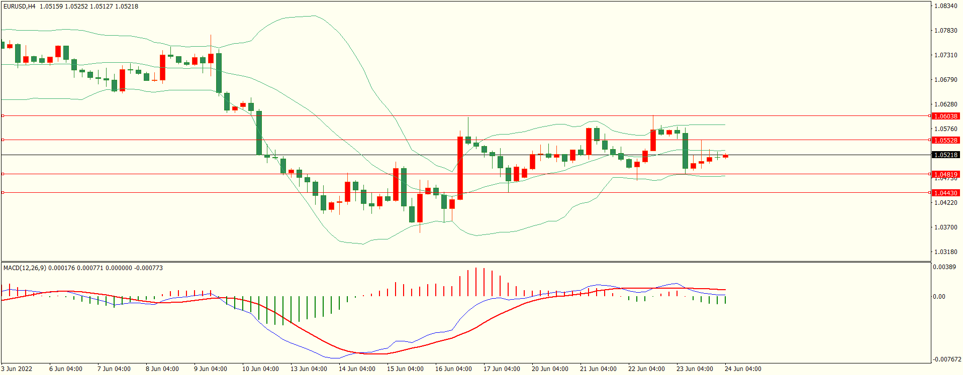Select left handle of the 1.04430 line
The height and width of the screenshot is (375, 963).
pos(3,193)
